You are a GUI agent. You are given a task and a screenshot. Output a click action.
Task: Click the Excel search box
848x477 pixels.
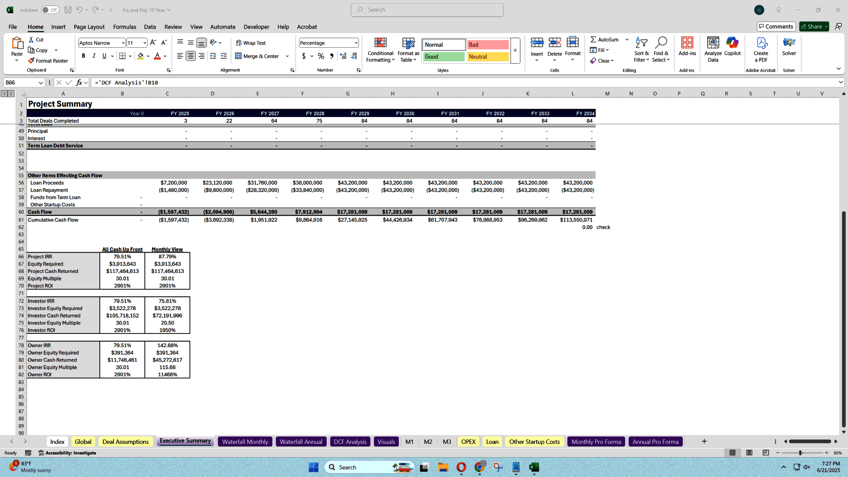(x=427, y=10)
